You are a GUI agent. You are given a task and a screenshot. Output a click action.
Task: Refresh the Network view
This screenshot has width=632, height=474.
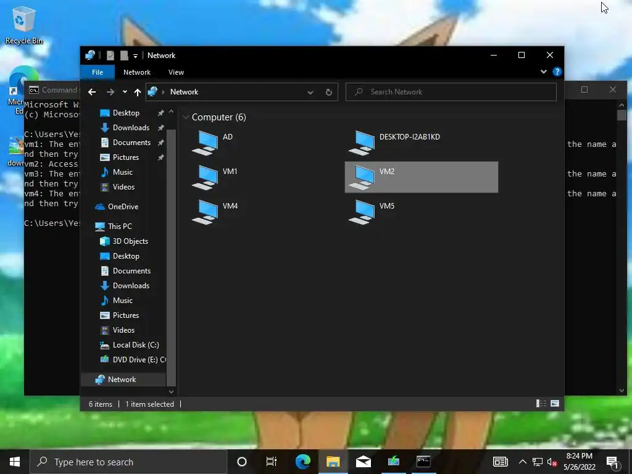[329, 93]
